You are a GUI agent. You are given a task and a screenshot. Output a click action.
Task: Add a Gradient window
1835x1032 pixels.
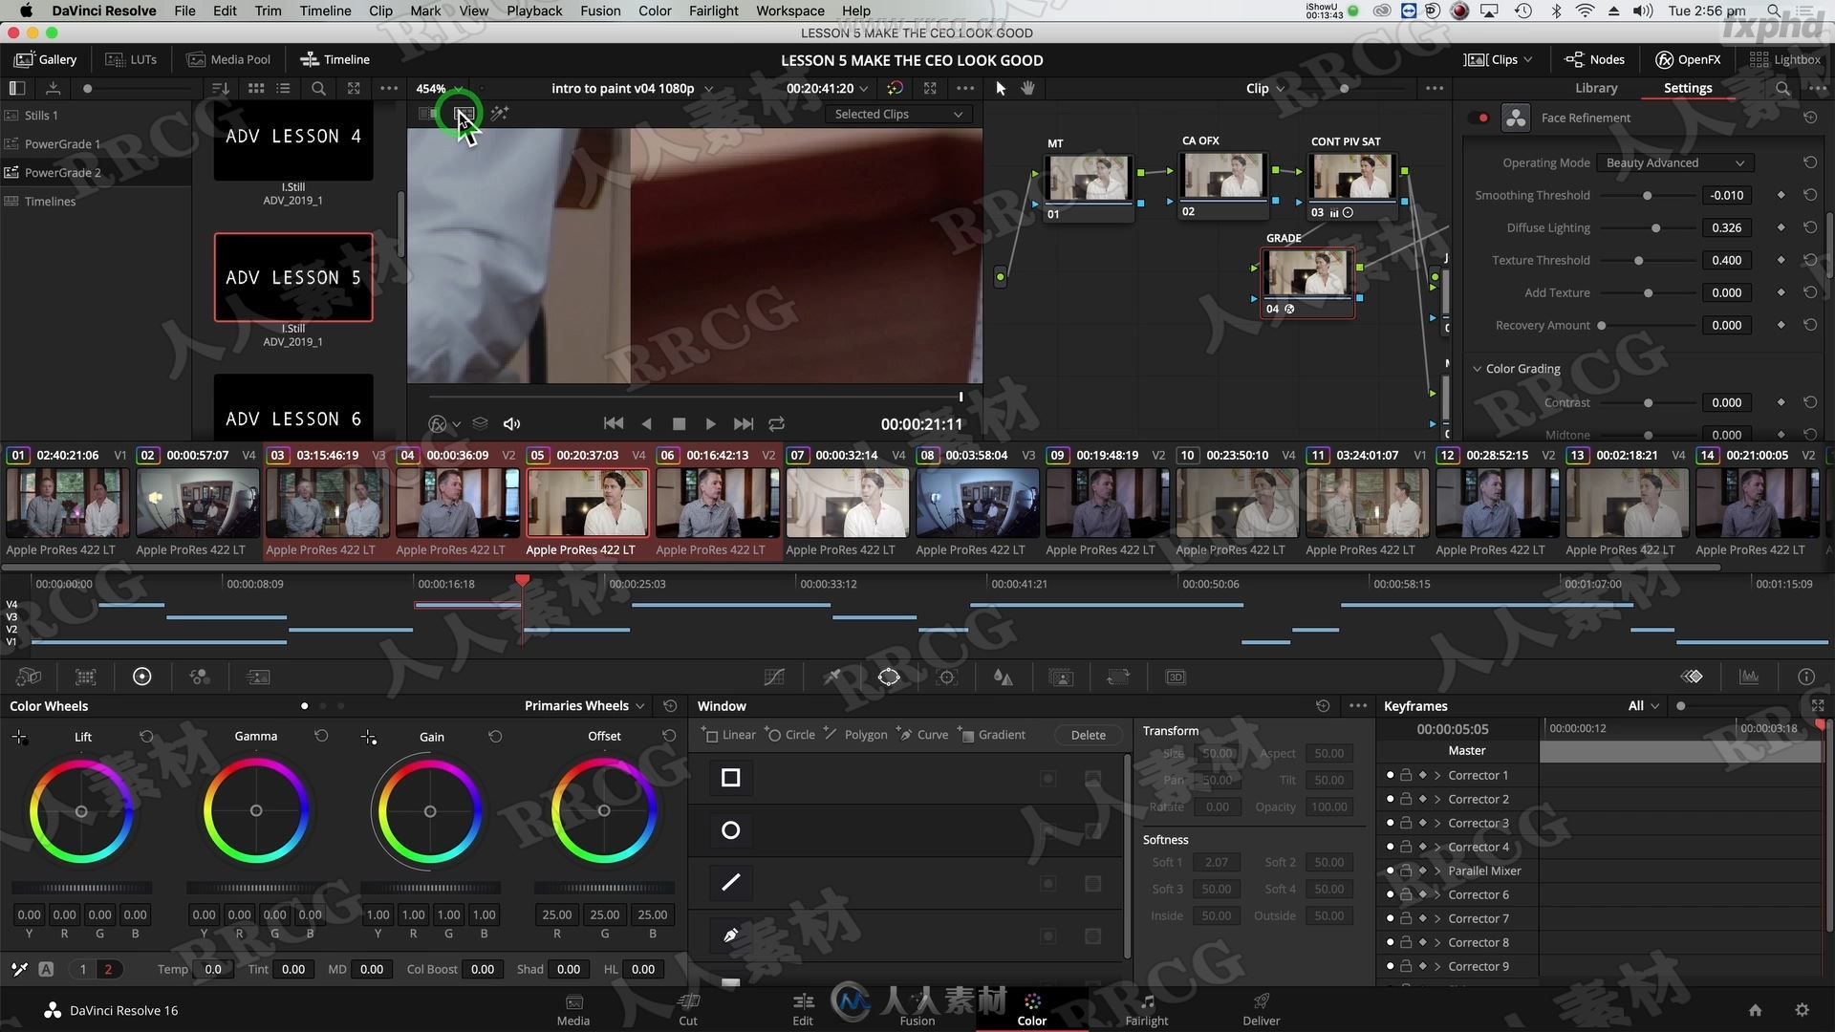tap(991, 735)
